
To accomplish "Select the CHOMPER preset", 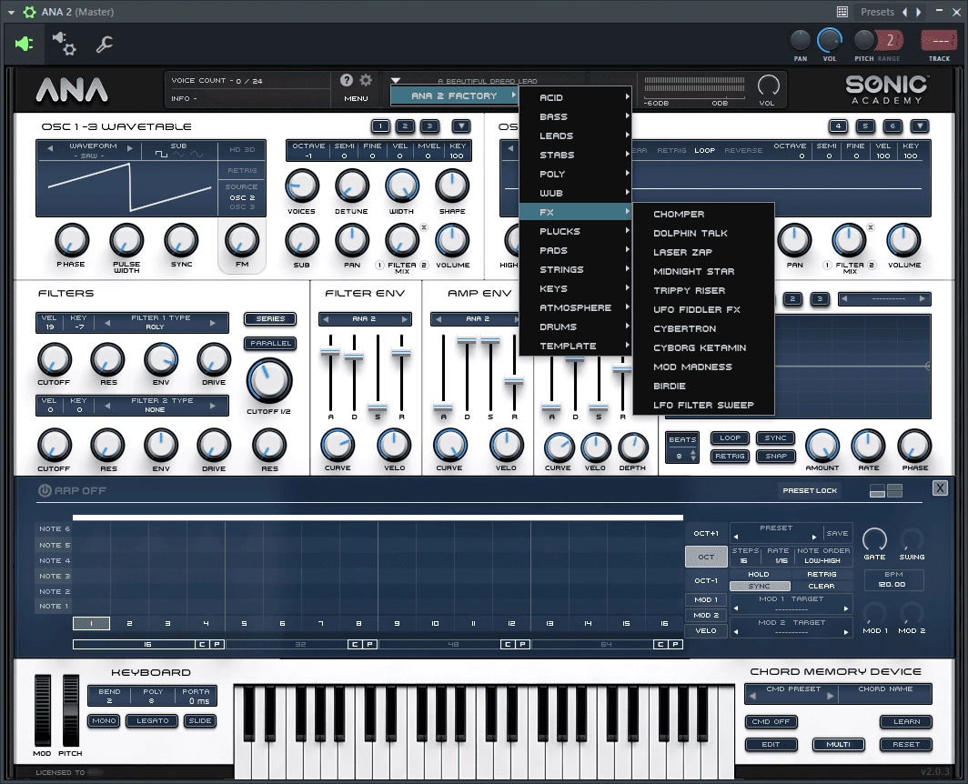I will pyautogui.click(x=703, y=215).
